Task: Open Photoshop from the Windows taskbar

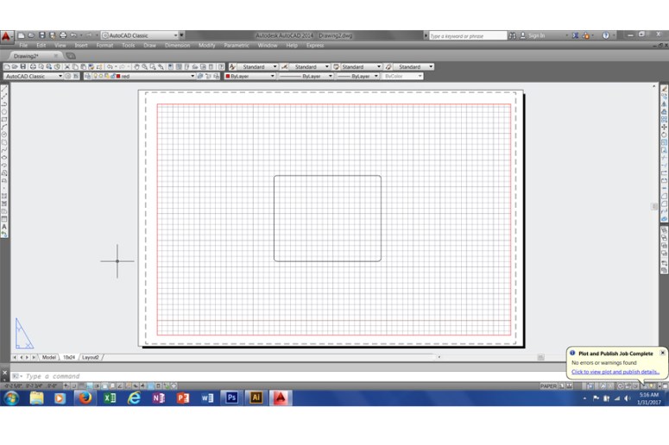Action: (x=231, y=398)
